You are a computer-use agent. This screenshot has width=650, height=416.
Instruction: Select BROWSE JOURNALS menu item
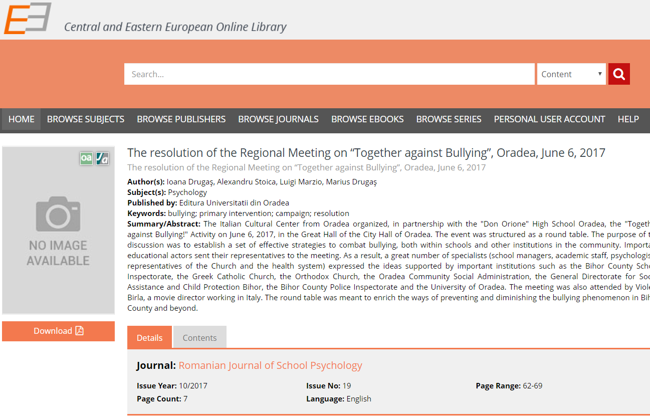(x=278, y=119)
